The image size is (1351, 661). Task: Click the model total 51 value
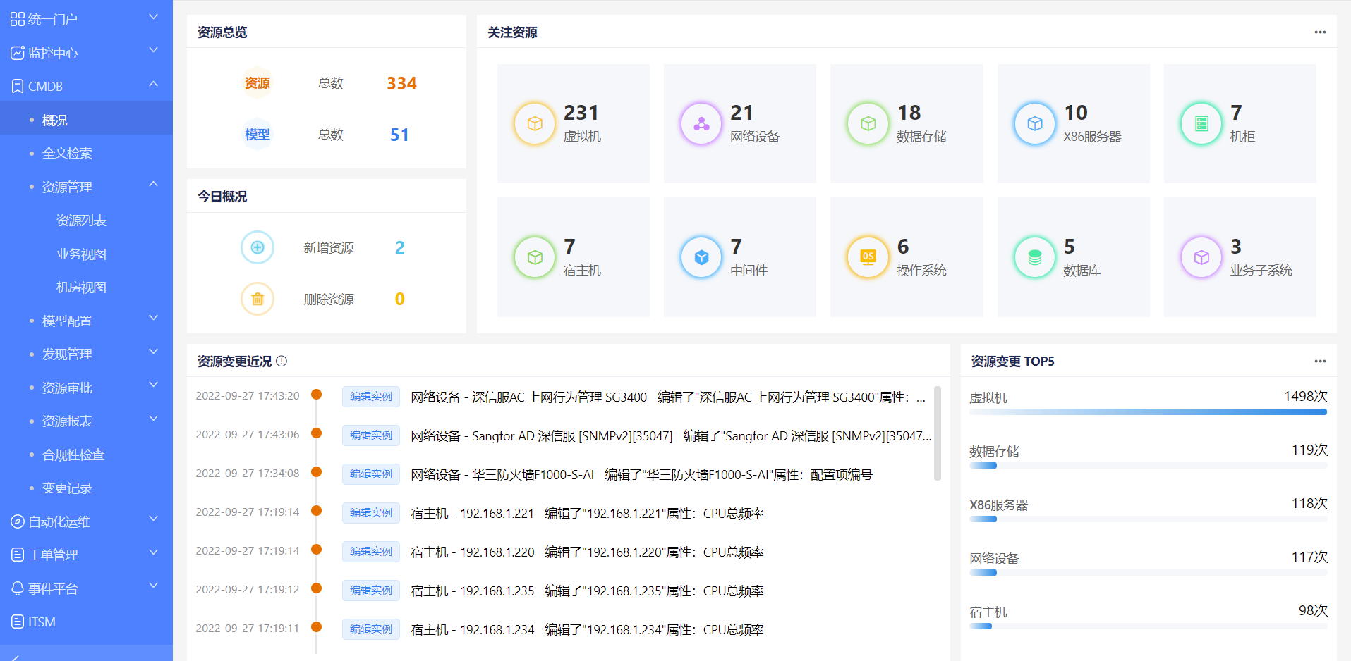click(399, 135)
